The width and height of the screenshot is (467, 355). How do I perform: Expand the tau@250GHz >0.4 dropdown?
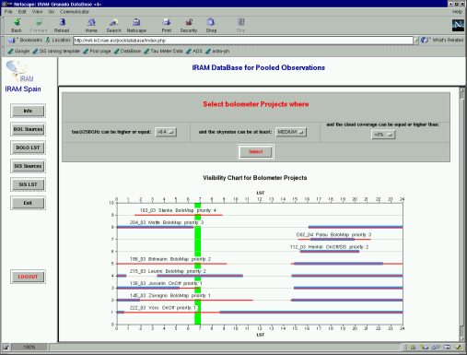coord(166,132)
